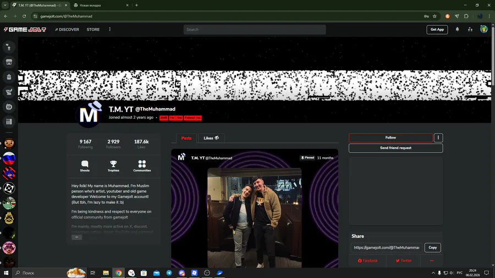Click the profile URL share field
This screenshot has width=495, height=278.
(387, 247)
